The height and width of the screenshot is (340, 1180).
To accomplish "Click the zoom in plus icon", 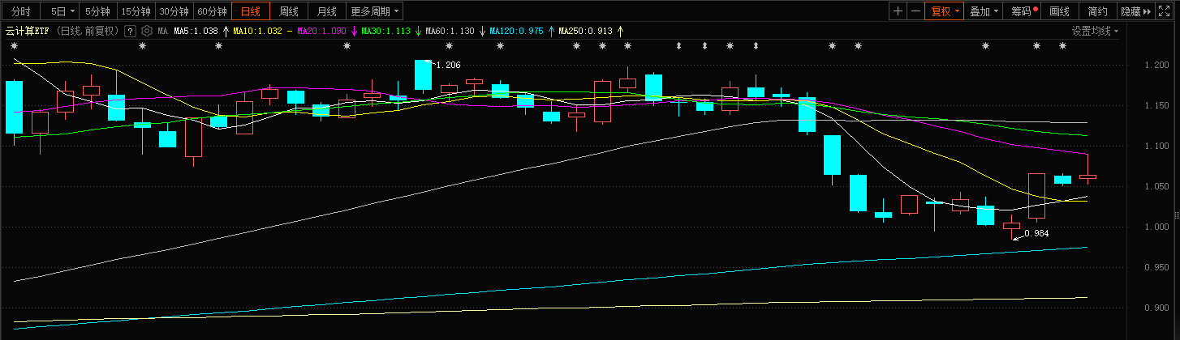I will [898, 11].
